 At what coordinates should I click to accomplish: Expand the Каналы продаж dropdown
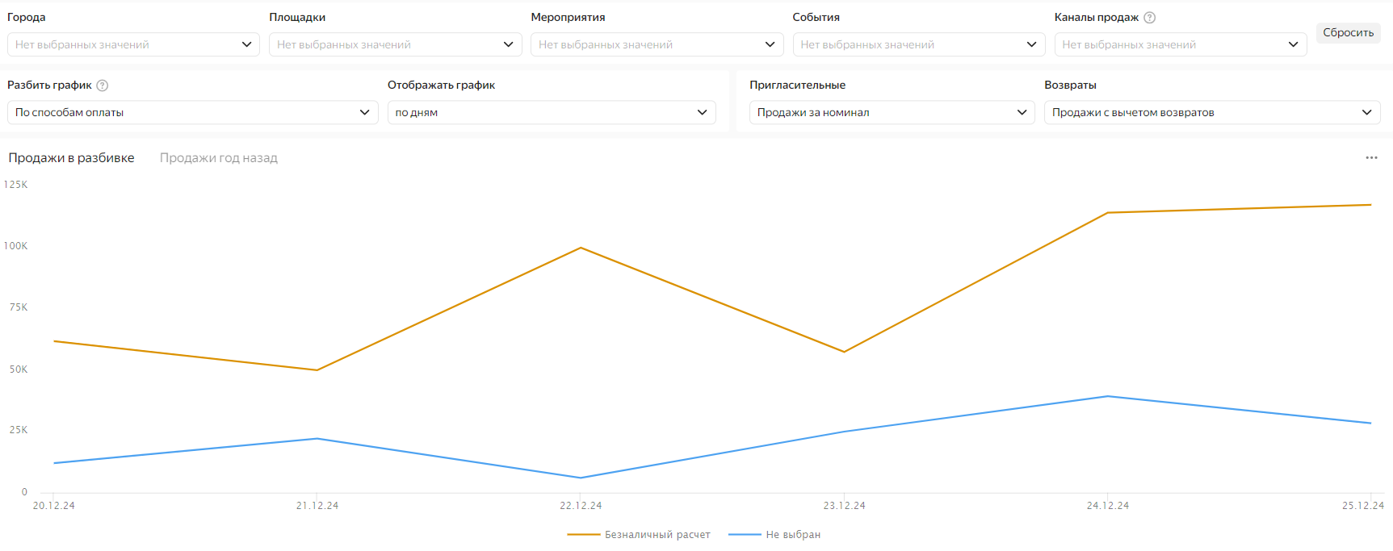coord(1180,44)
